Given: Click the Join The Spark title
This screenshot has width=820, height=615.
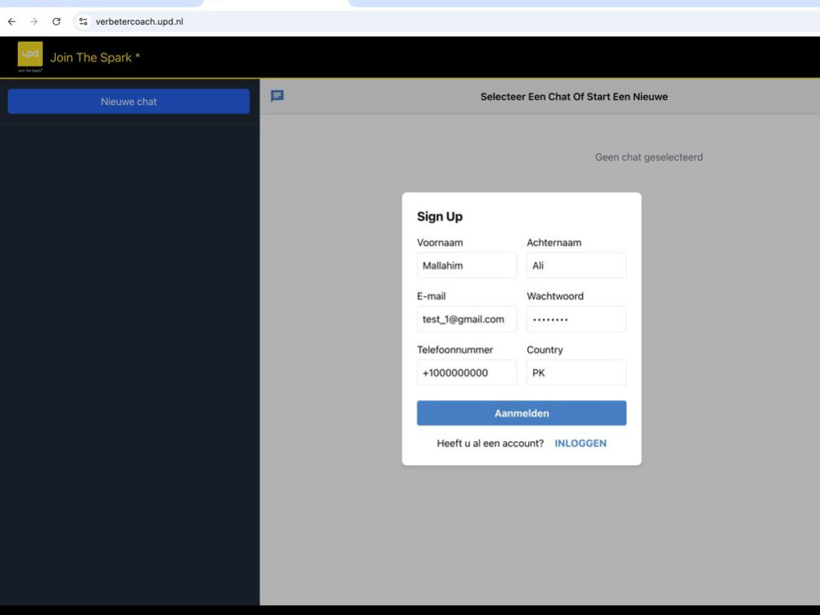Looking at the screenshot, I should [x=94, y=57].
